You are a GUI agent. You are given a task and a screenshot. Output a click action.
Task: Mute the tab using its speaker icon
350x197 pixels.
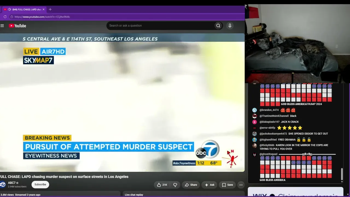[x=9, y=9]
